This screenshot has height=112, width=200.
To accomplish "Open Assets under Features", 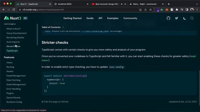I will tap(10, 71).
